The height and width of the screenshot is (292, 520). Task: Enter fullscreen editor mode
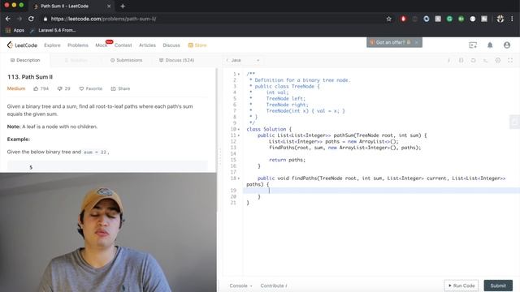(x=510, y=60)
